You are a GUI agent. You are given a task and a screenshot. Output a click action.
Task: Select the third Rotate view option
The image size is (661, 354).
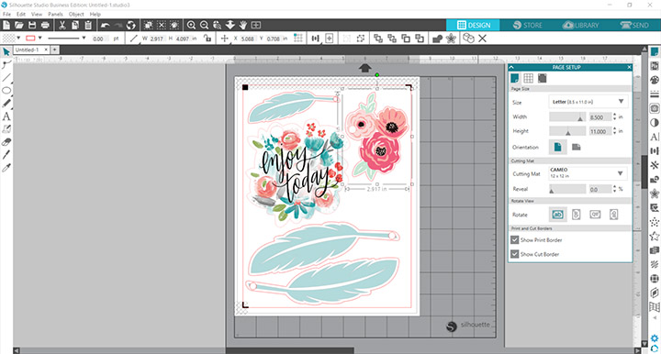pos(595,215)
